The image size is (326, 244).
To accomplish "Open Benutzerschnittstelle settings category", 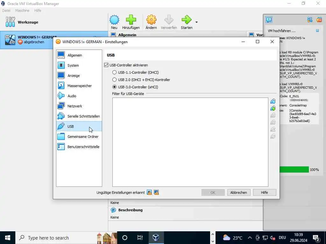I will pos(79,147).
